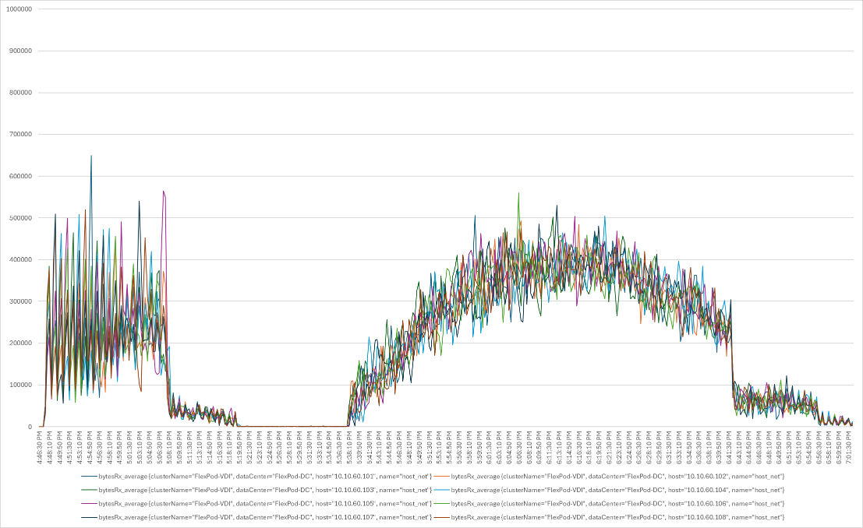
Task: Select the 5:08:10 PM x-axis label
Action: 169,447
